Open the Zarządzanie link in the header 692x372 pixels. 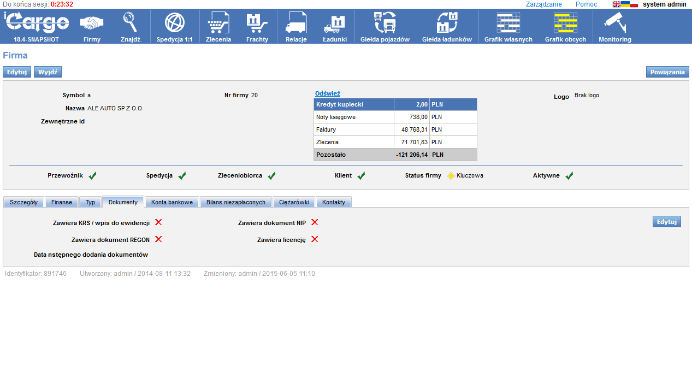pyautogui.click(x=543, y=4)
